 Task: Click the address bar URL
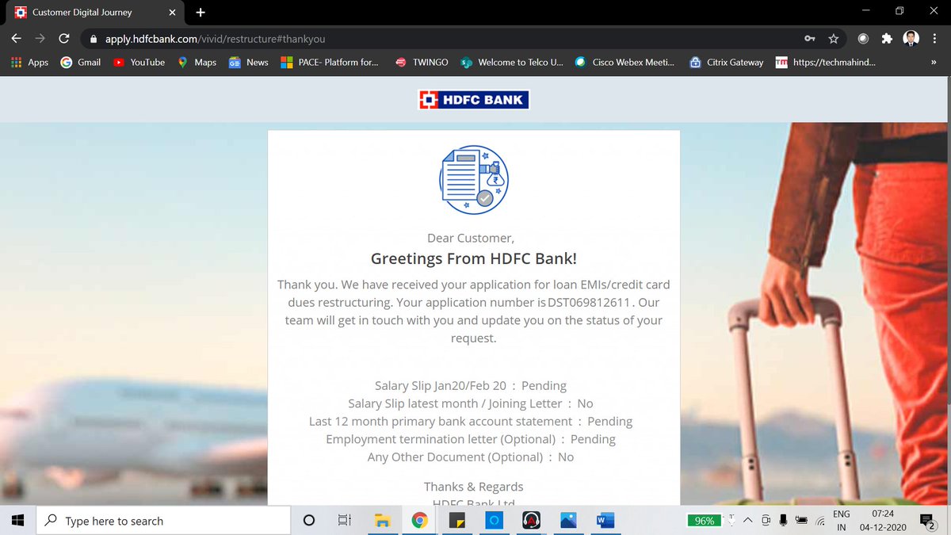pyautogui.click(x=215, y=38)
